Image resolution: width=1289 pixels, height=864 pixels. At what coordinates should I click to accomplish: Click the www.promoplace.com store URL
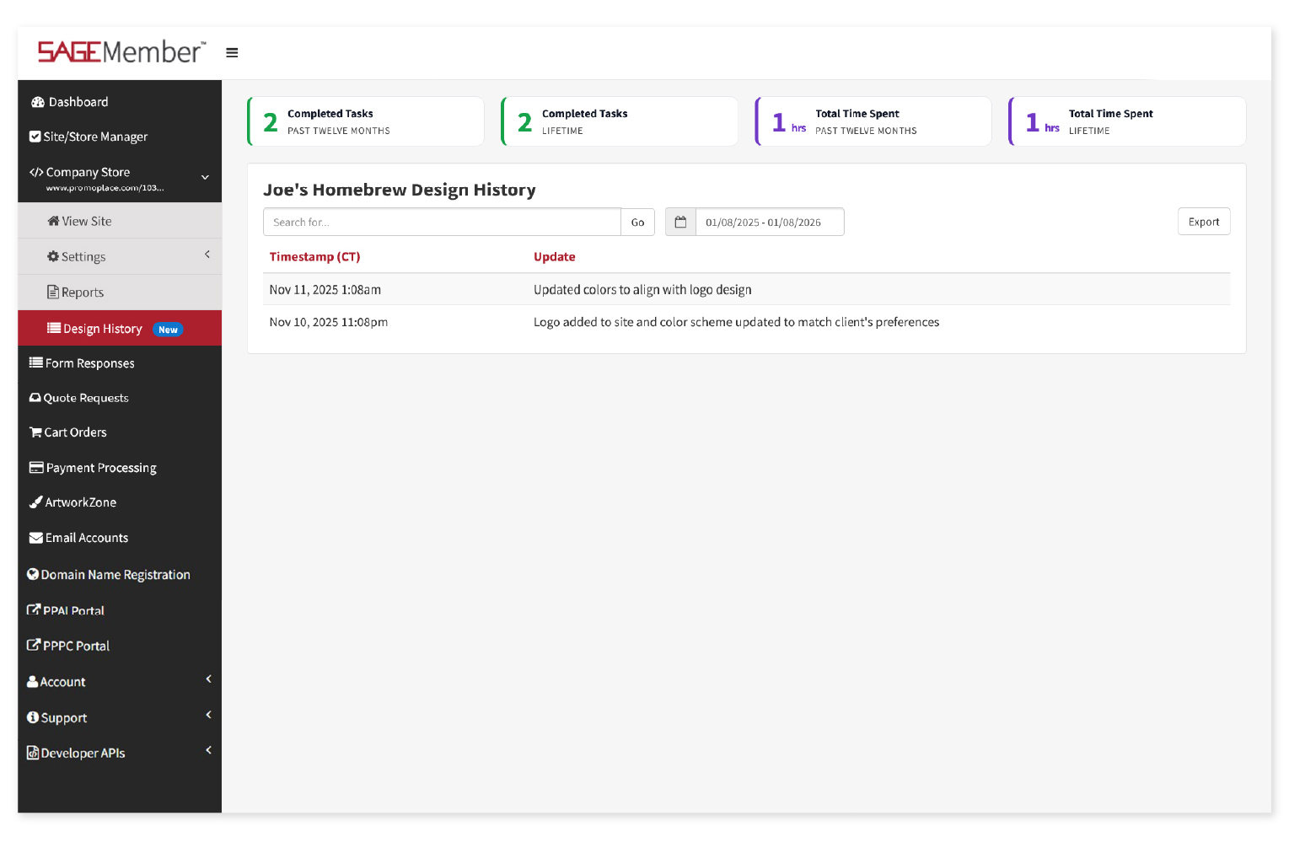[x=105, y=188]
